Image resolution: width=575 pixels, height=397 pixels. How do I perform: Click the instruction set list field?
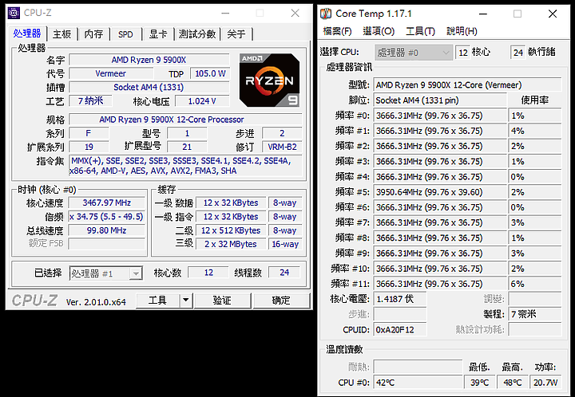tap(185, 166)
